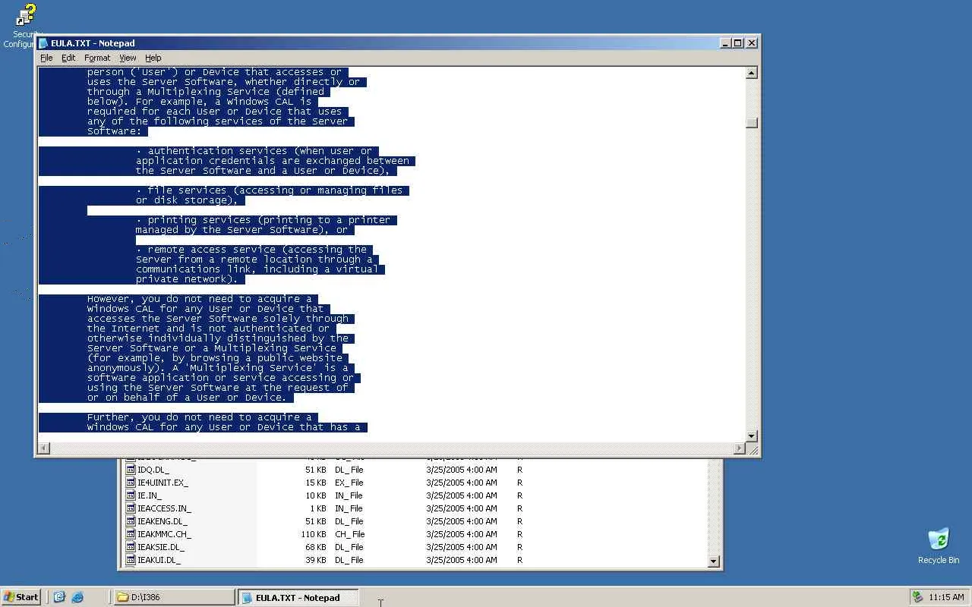Launch the Show Desktop quick launch icon

[x=60, y=597]
